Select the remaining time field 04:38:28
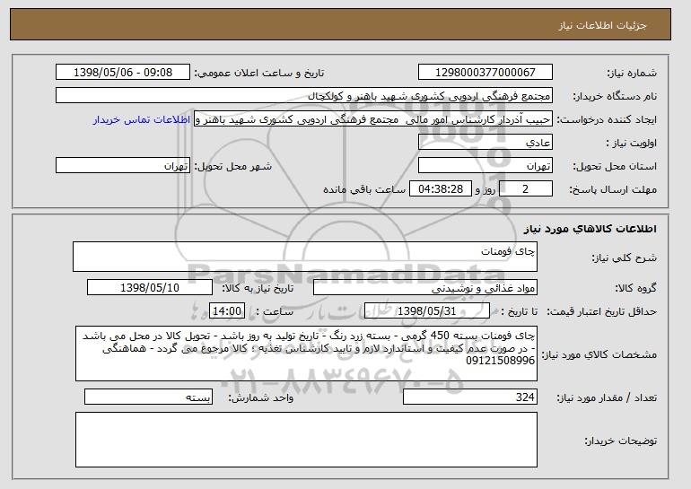691x489 pixels. pos(441,189)
